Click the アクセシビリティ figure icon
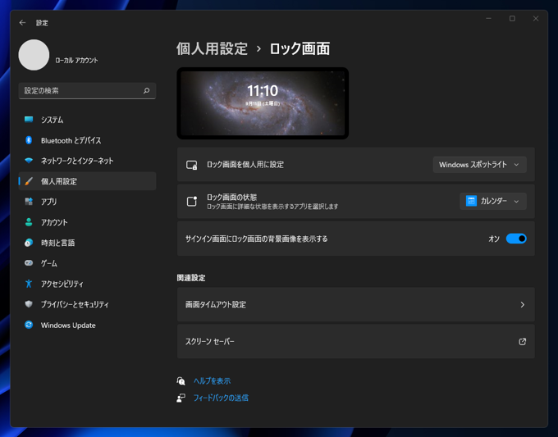 click(29, 284)
